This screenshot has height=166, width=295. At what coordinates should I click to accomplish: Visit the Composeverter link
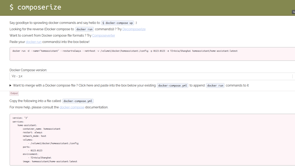click(x=104, y=35)
